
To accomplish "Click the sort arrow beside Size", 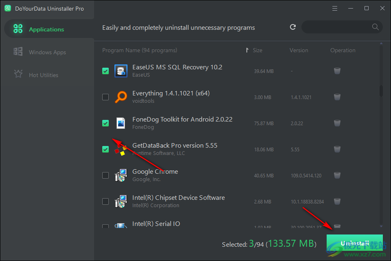I will (x=247, y=50).
